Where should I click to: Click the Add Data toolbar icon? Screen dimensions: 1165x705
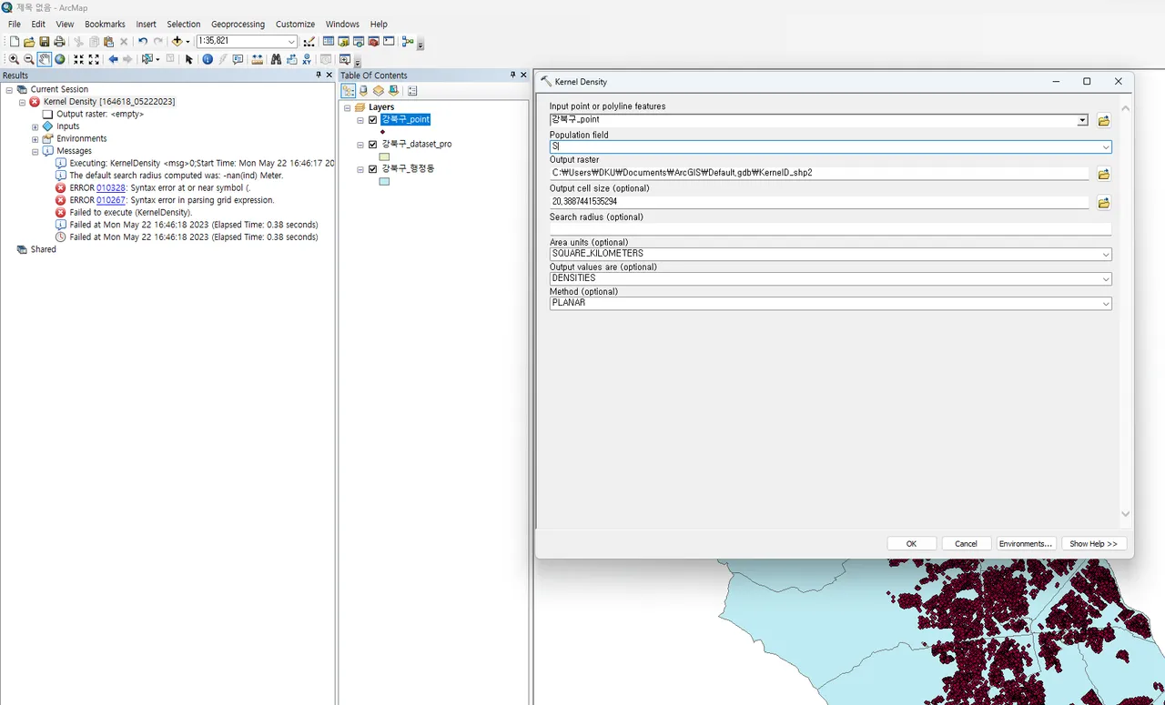click(177, 42)
